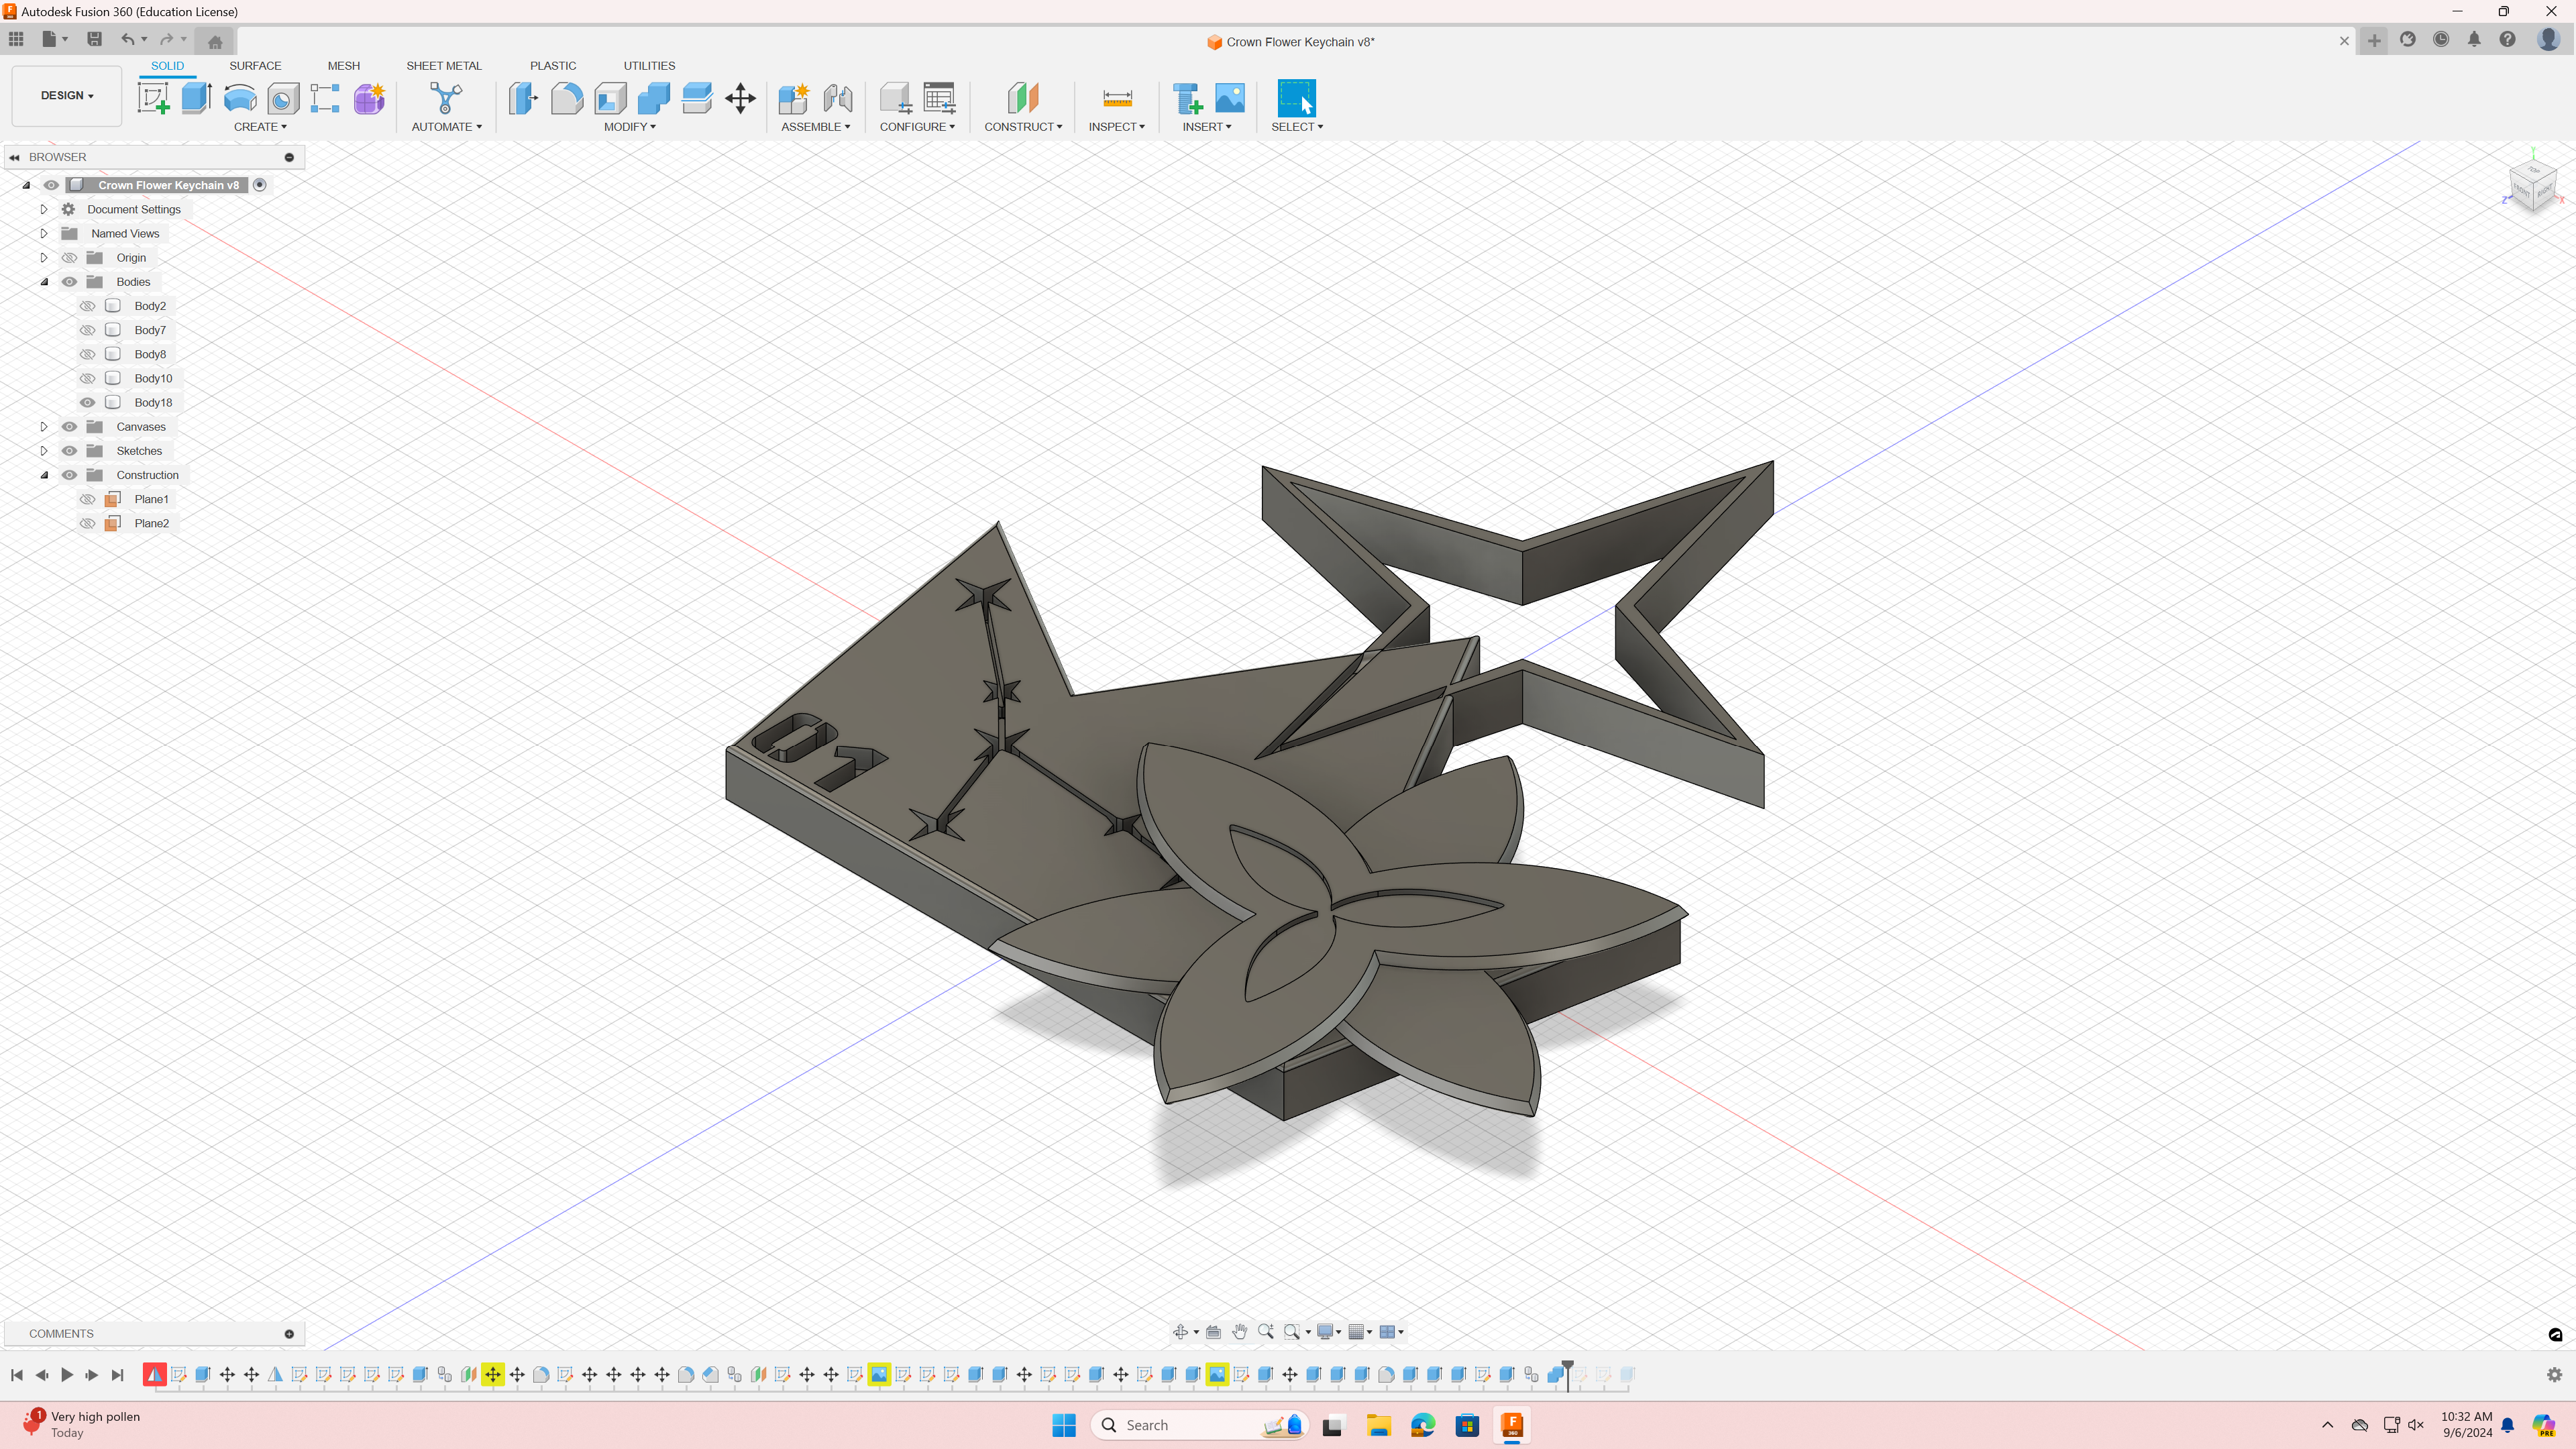
Task: Open the Shell tool in Modify
Action: tap(610, 98)
